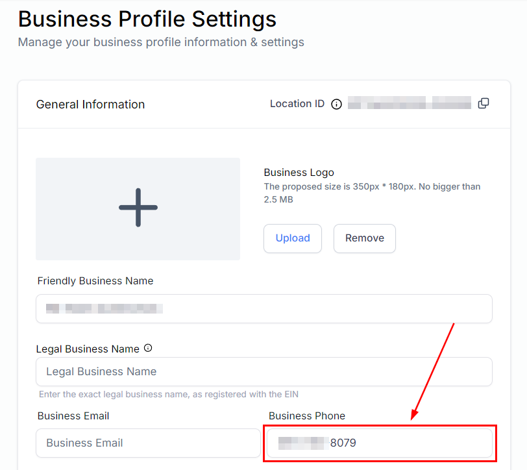527x470 pixels.
Task: Click the 'Manage your business profile' subtitle
Action: [161, 42]
